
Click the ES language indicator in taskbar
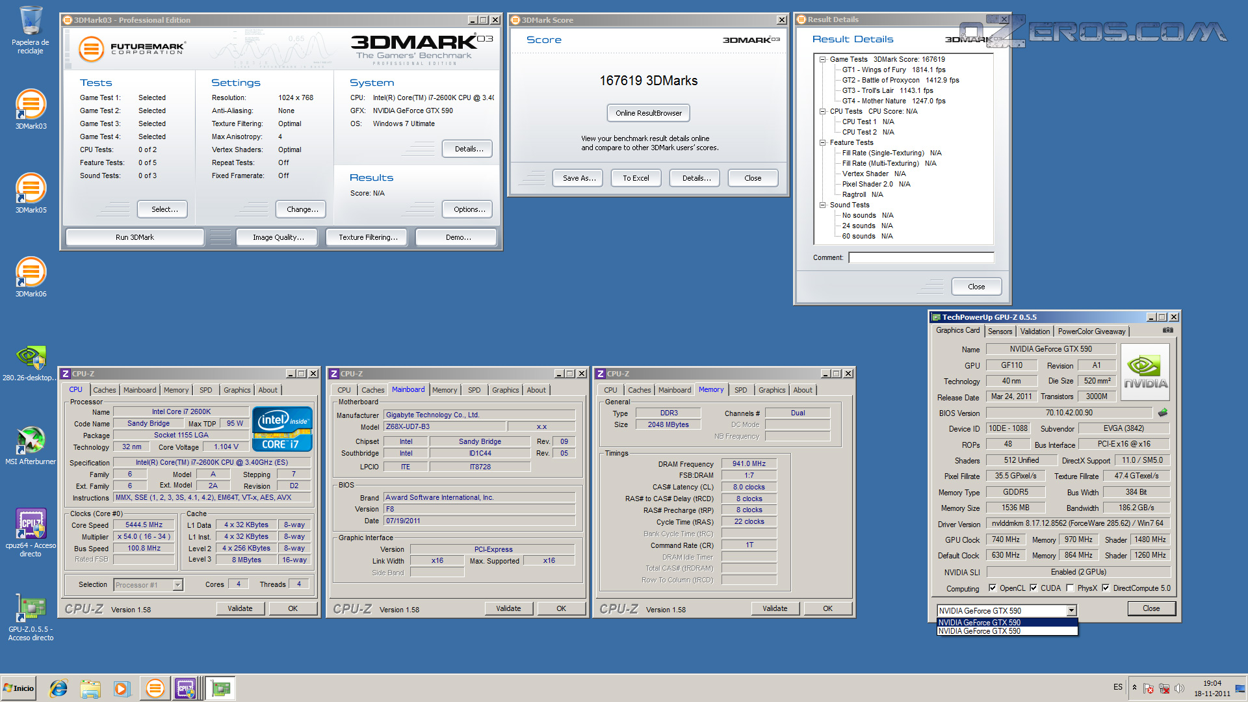click(1117, 687)
